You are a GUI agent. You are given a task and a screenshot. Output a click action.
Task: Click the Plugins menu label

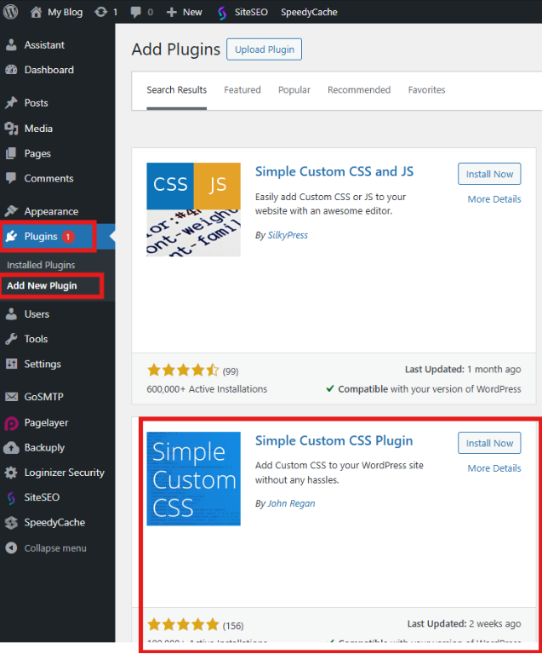click(x=41, y=237)
